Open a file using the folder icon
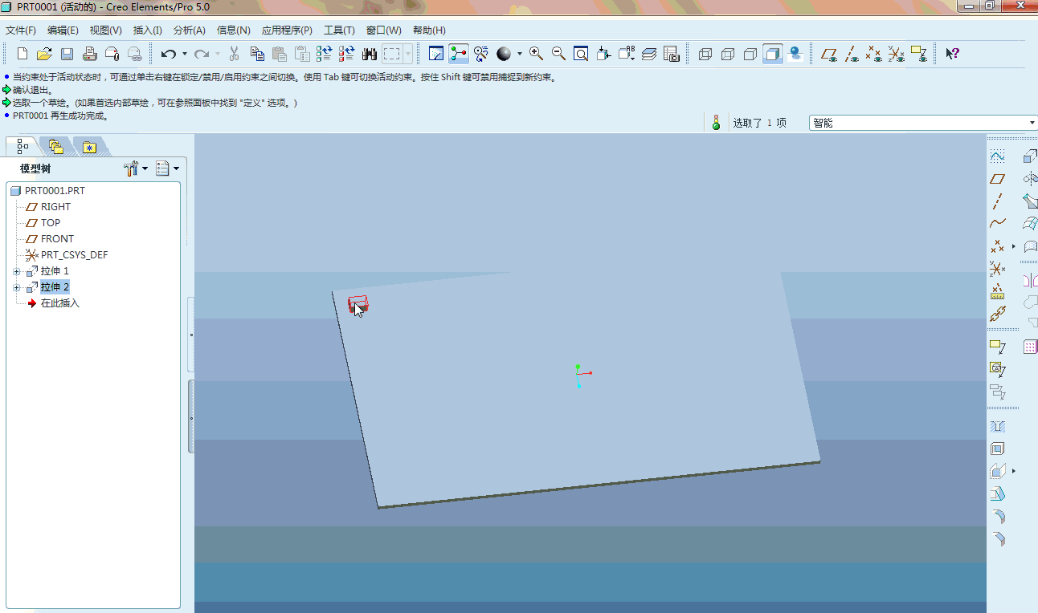Image resolution: width=1038 pixels, height=613 pixels. (x=45, y=54)
